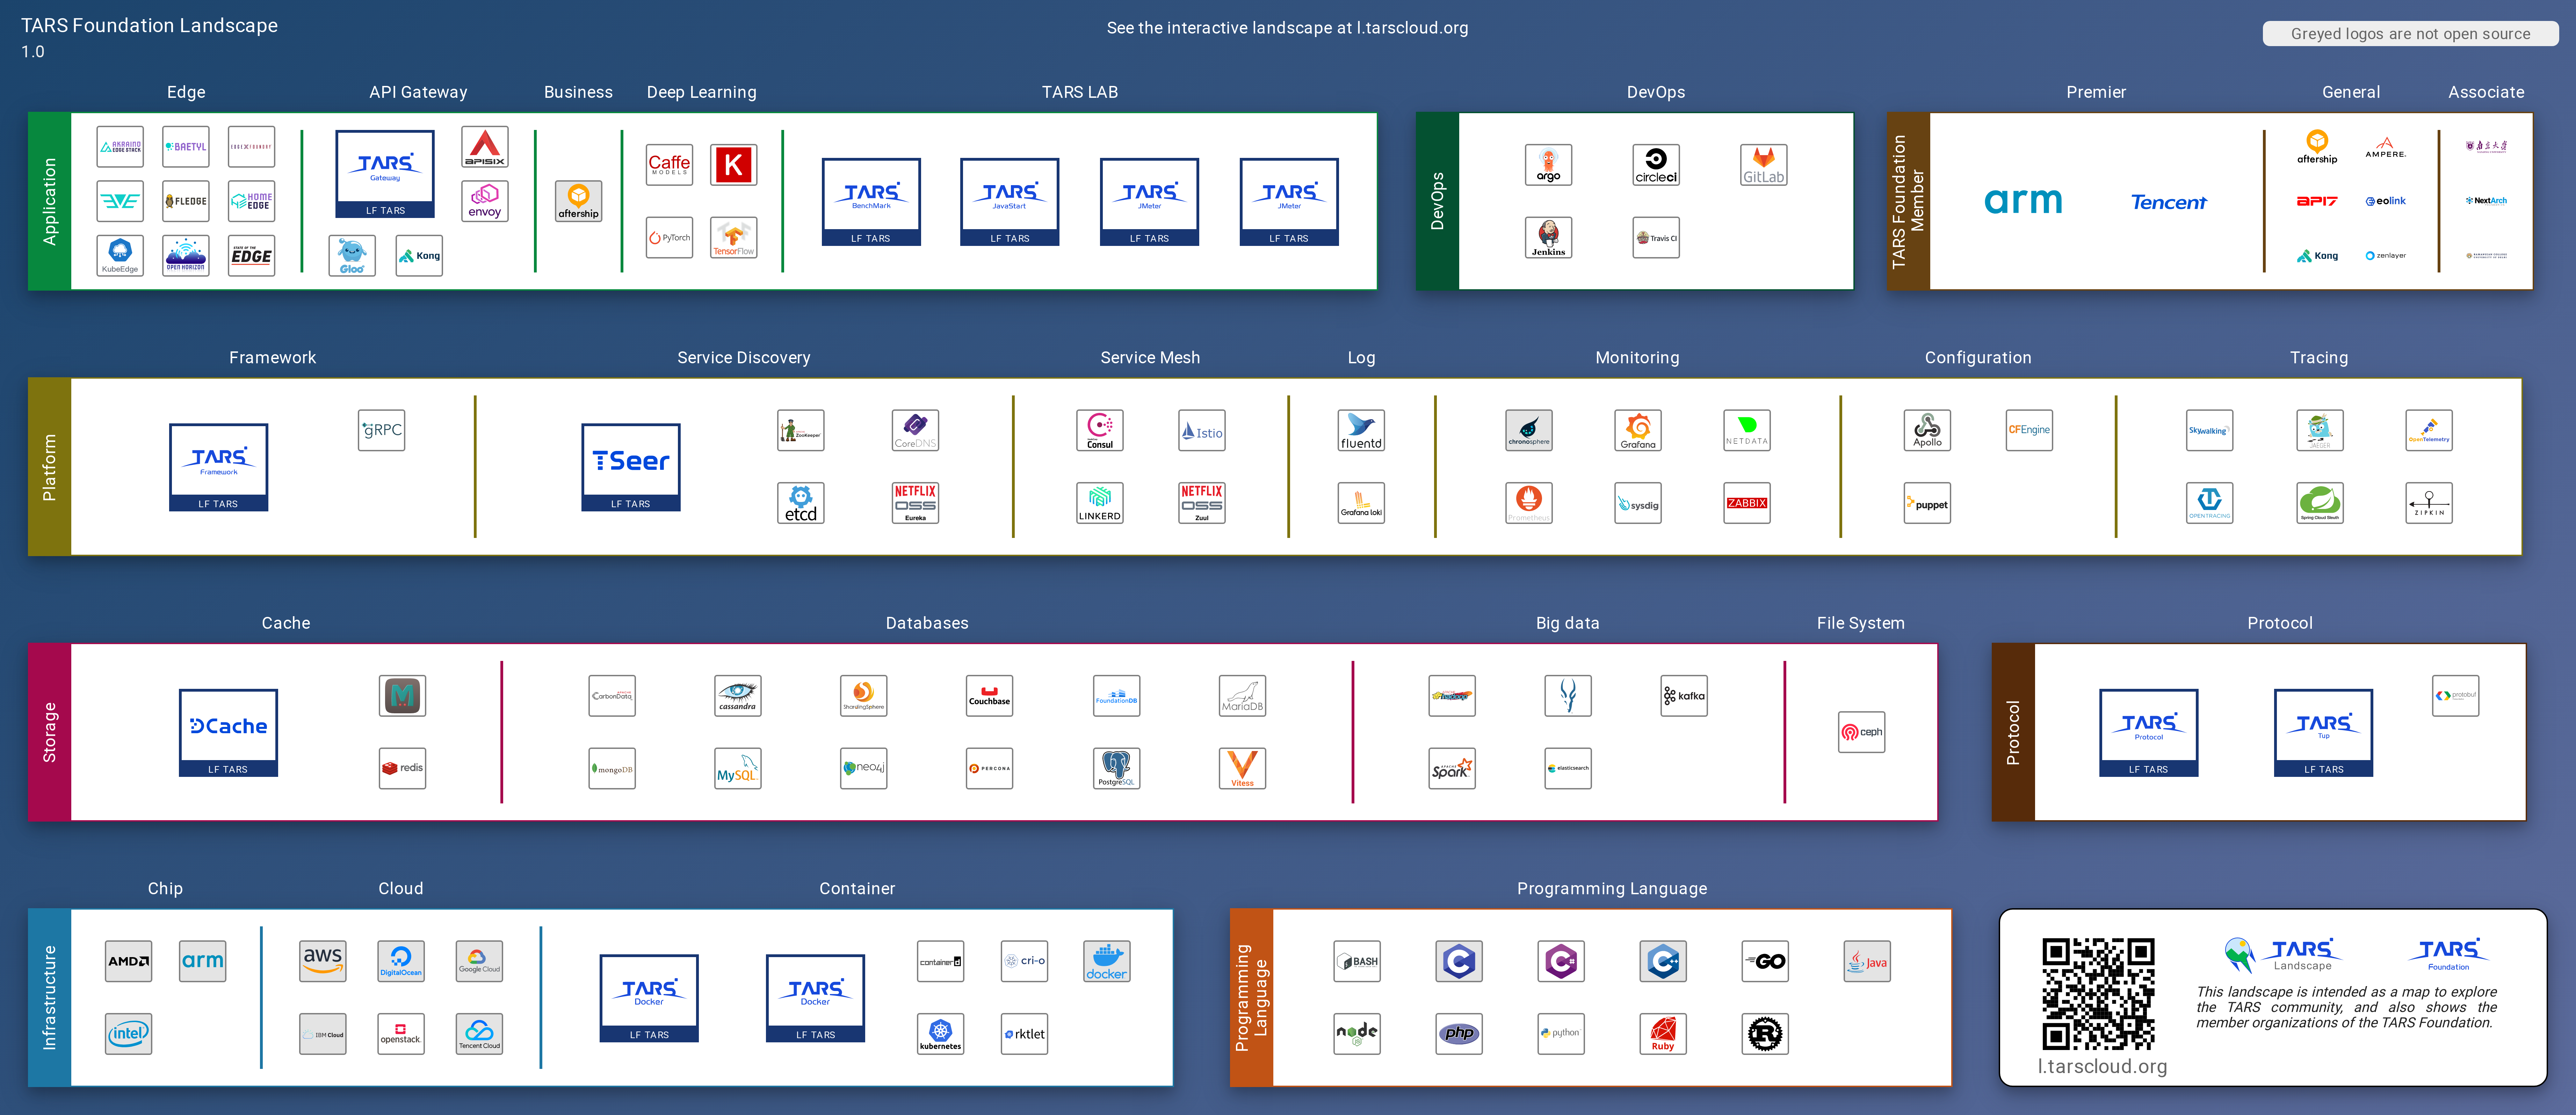Select the TARS Gateway card

pos(385,174)
